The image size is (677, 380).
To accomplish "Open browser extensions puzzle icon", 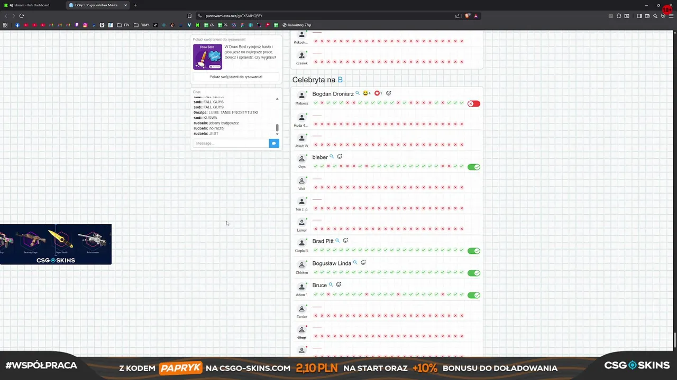I will (x=619, y=16).
